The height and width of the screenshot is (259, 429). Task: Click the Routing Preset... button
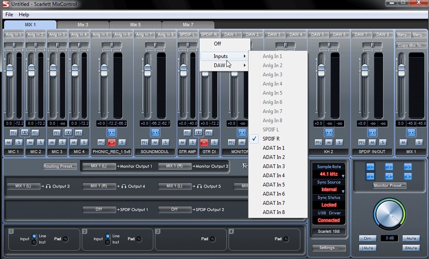(60, 166)
